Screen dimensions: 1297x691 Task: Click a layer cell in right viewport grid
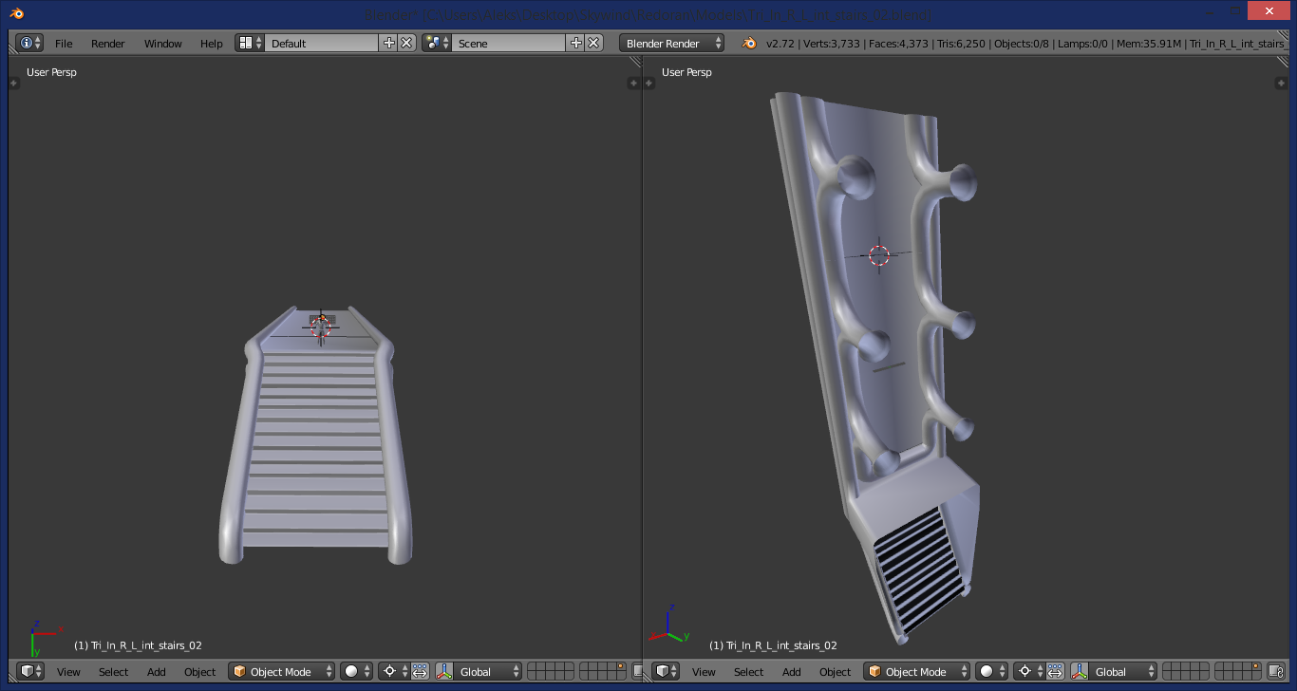[1170, 667]
